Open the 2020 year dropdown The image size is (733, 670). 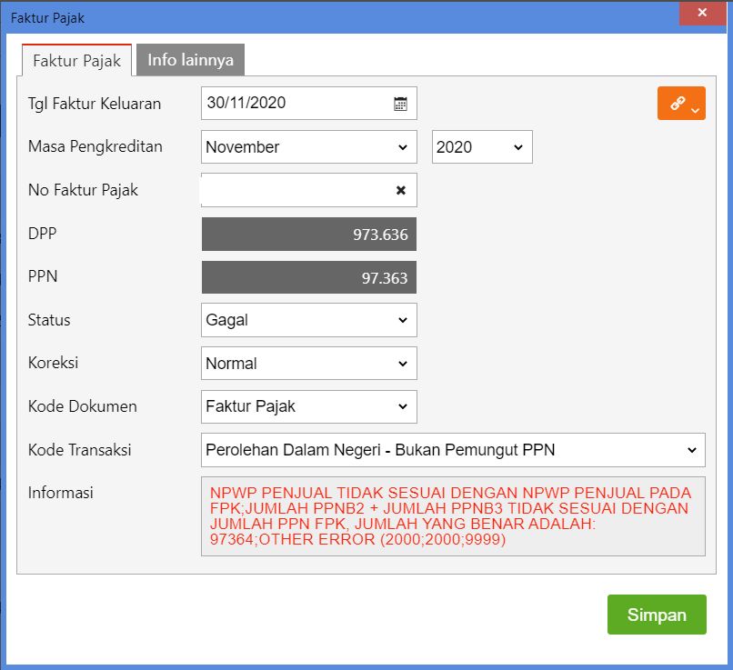(x=482, y=147)
